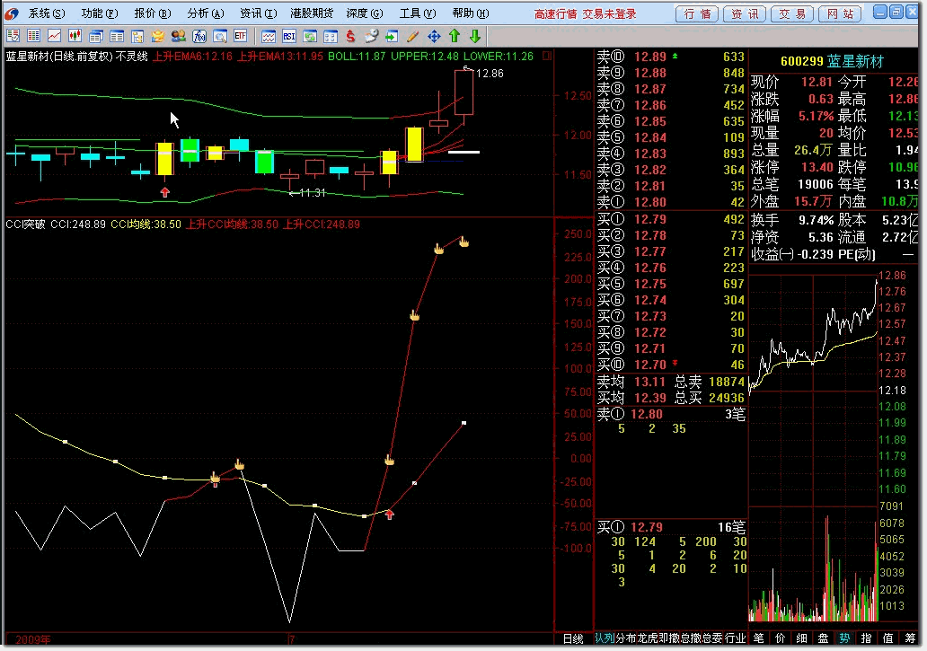The image size is (927, 651).
Task: Click the two-column table toolbar icon
Action: 117,36
